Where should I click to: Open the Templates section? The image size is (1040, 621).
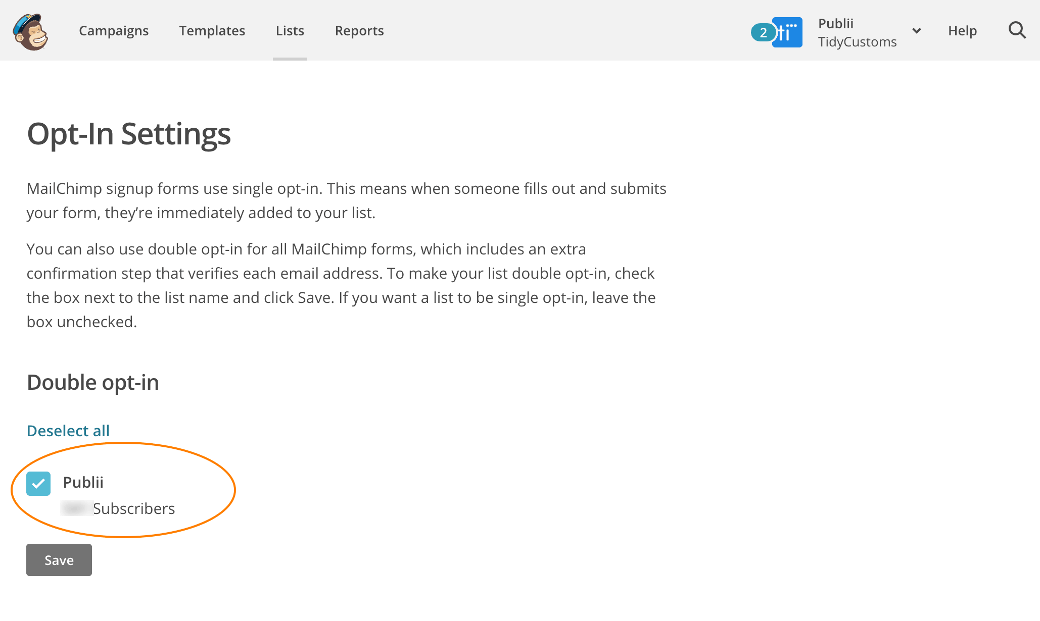click(x=212, y=31)
